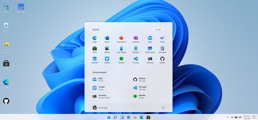This screenshot has height=120, width=258.
Task: Open Task View on the taskbar
Action: click(122, 117)
